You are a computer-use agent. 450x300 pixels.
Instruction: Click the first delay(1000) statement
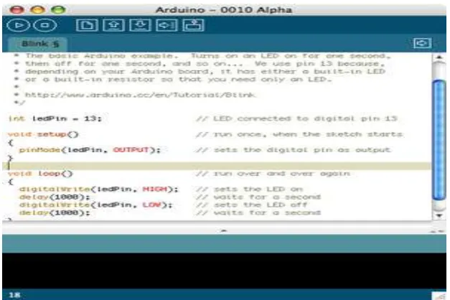tap(55, 197)
